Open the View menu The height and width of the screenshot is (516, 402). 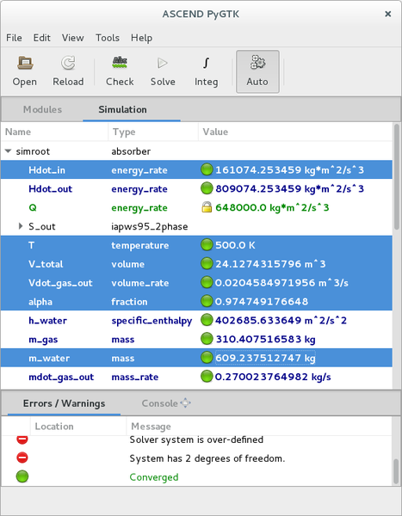coord(73,38)
